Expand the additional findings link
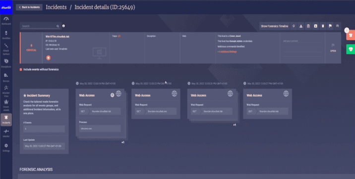The height and width of the screenshot is (179, 355). [x=227, y=52]
